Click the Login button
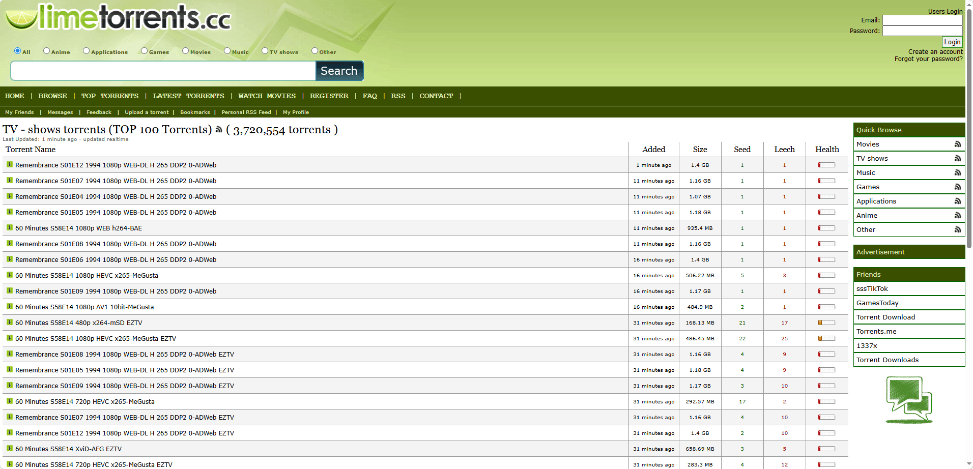The height and width of the screenshot is (469, 973). (x=952, y=42)
